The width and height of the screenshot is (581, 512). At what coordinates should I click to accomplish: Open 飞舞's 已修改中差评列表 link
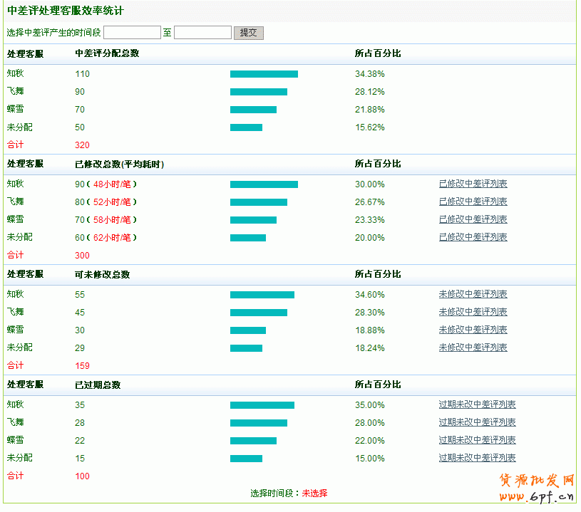[x=472, y=202]
